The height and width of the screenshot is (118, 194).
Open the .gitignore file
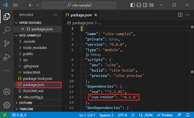click(38, 66)
